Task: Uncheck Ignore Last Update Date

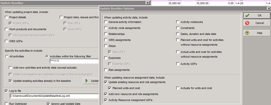Action: tap(48, 104)
